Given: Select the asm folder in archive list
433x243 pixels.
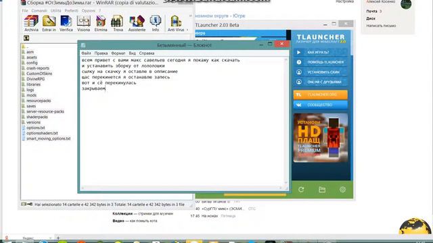Looking at the screenshot, I should (x=30, y=52).
